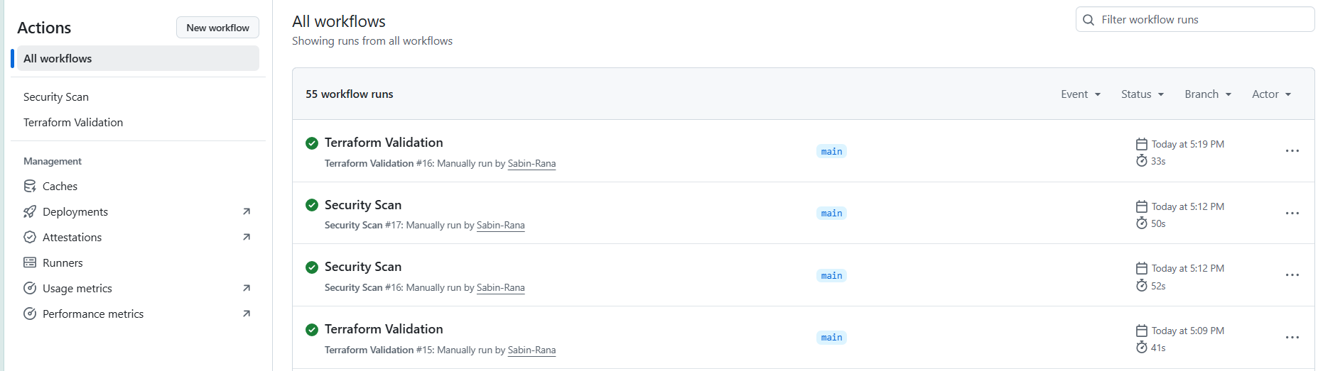Screen dimensions: 1318x371
Task: Open the three-dot menu for Security Scan #17
Action: [x=1292, y=214]
